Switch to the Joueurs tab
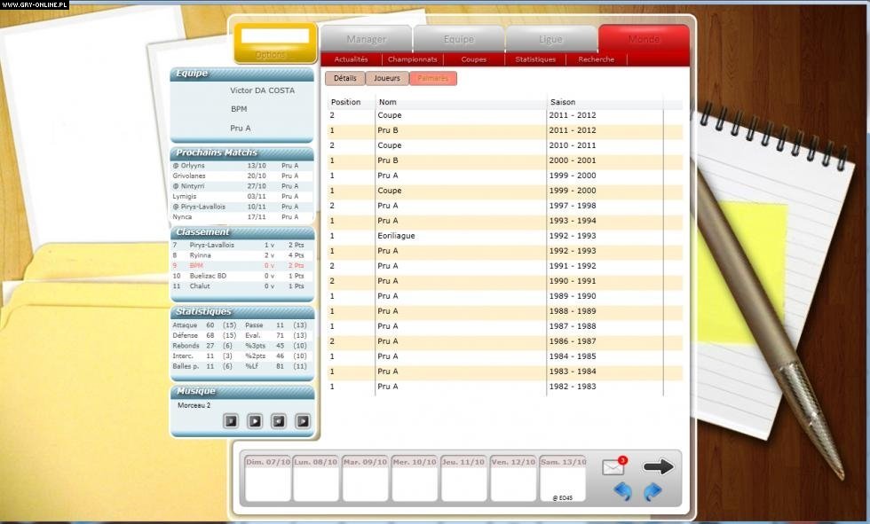Viewport: 870px width, 524px height. 386,78
